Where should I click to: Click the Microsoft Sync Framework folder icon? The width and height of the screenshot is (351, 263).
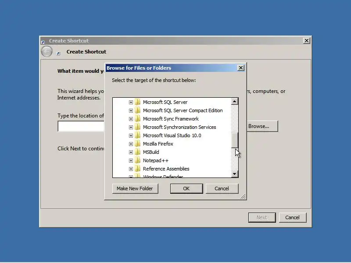pos(138,118)
